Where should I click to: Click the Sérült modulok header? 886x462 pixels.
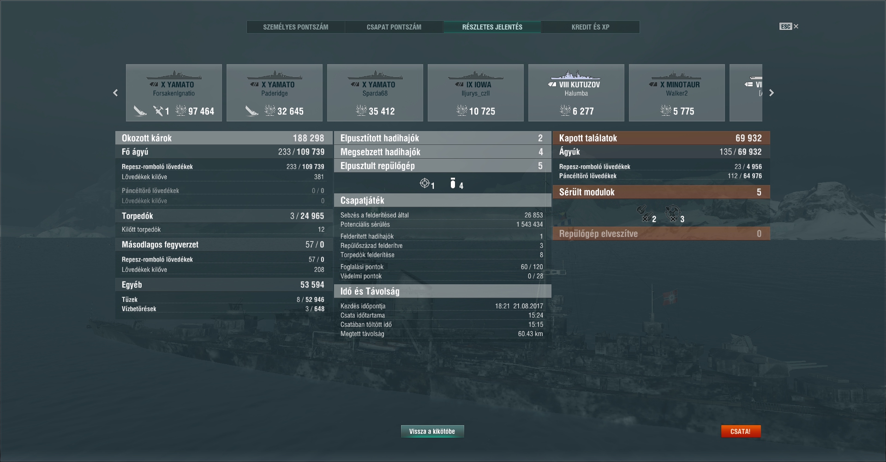click(661, 192)
